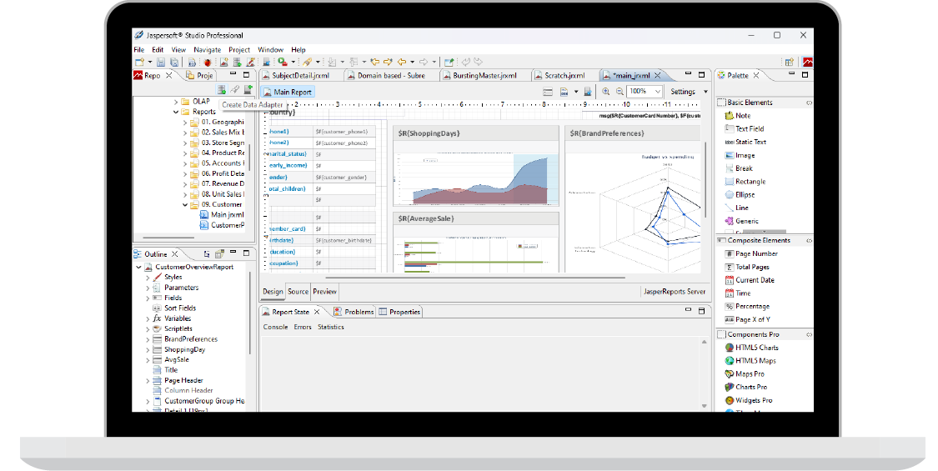The image size is (938, 471).
Task: Select Maps Pro component
Action: tap(745, 374)
